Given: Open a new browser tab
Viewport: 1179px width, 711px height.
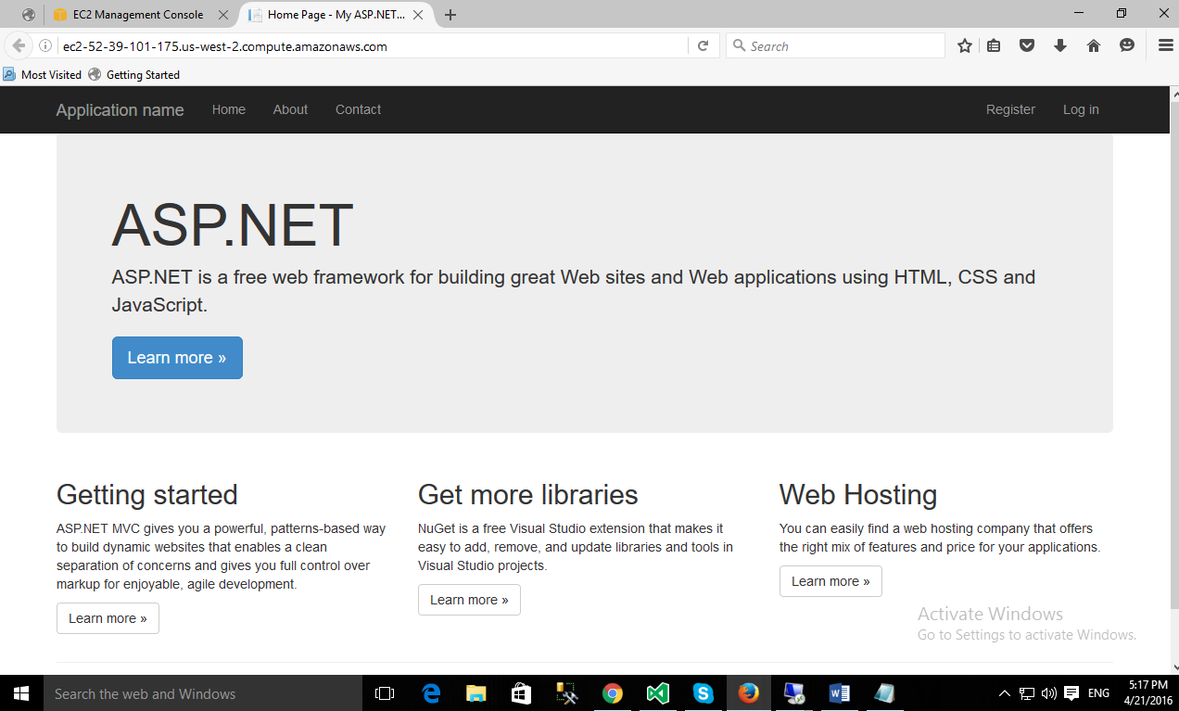Looking at the screenshot, I should click(450, 15).
